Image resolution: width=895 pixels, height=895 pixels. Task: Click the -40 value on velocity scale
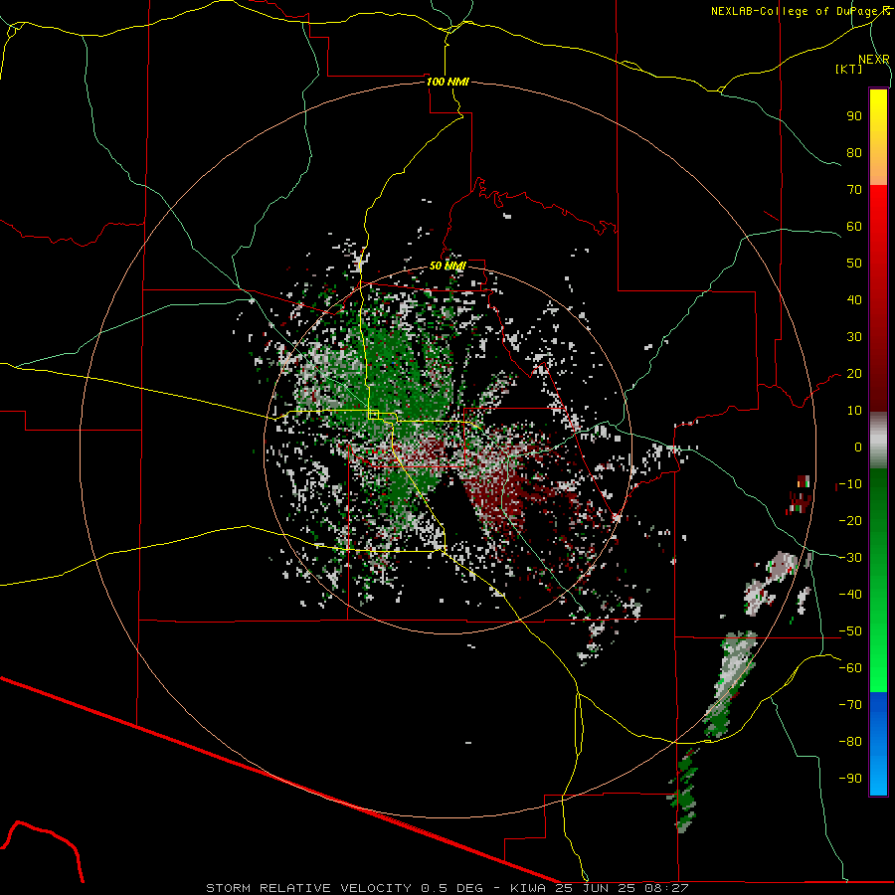[850, 595]
